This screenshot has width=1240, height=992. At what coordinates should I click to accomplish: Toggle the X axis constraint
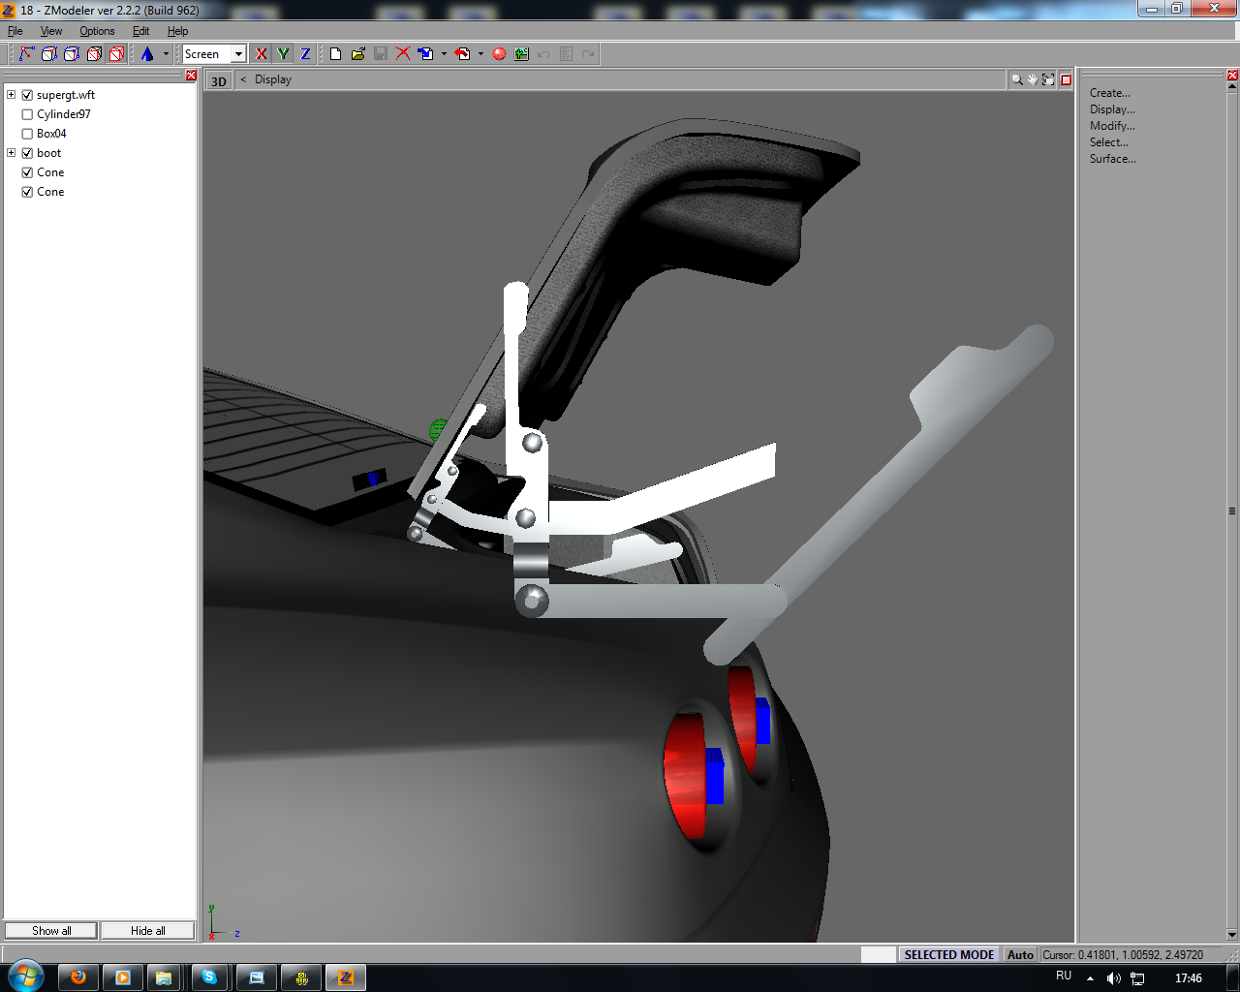click(261, 54)
